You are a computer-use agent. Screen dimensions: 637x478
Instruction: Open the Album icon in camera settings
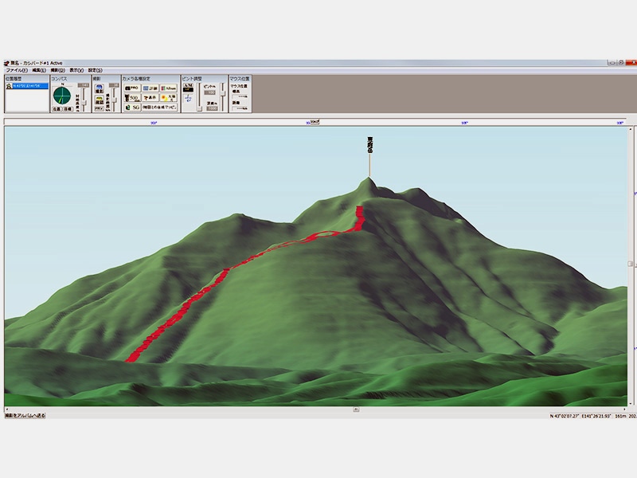(x=168, y=88)
